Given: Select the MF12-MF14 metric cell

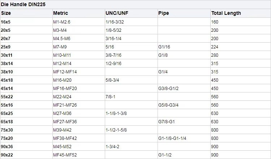Looking at the screenshot, I should (x=65, y=72).
